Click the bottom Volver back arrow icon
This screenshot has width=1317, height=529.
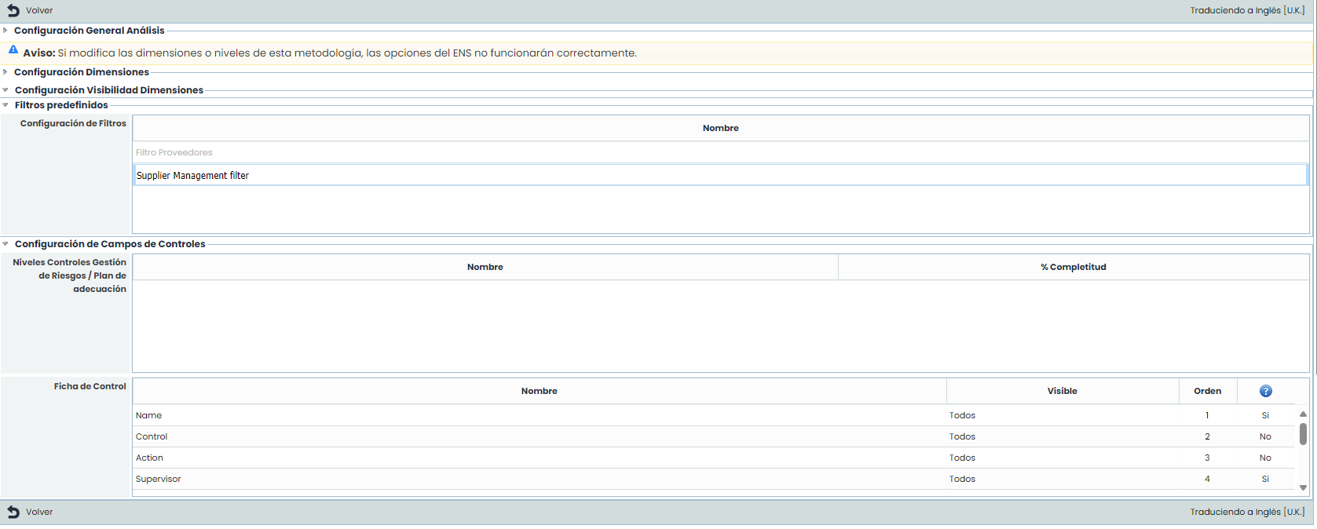tap(13, 512)
